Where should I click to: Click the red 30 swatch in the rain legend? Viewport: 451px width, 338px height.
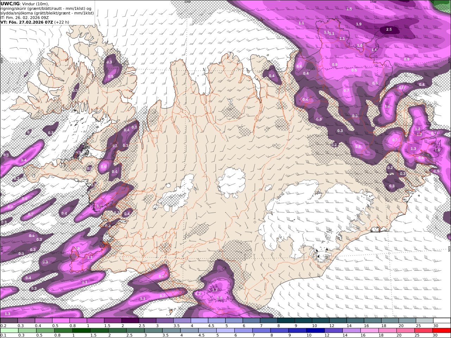point(442,331)
